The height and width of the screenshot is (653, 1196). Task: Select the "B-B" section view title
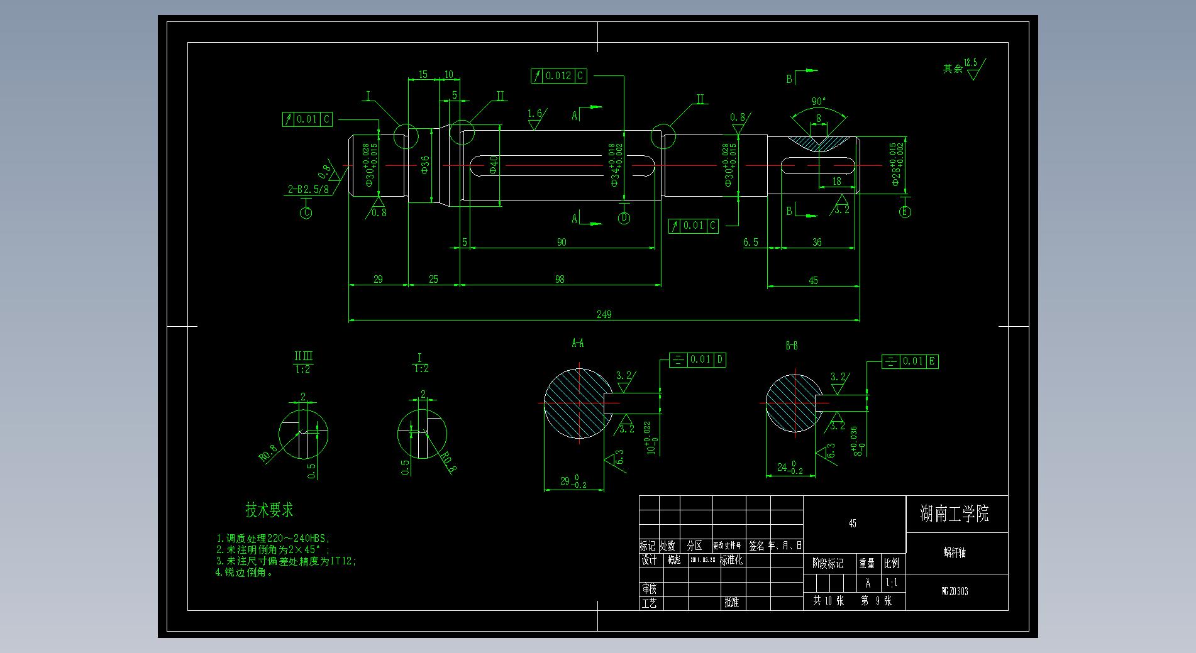click(x=792, y=346)
